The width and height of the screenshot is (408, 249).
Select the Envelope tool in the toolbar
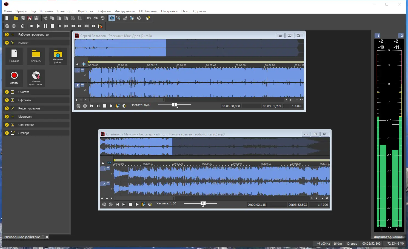click(139, 18)
